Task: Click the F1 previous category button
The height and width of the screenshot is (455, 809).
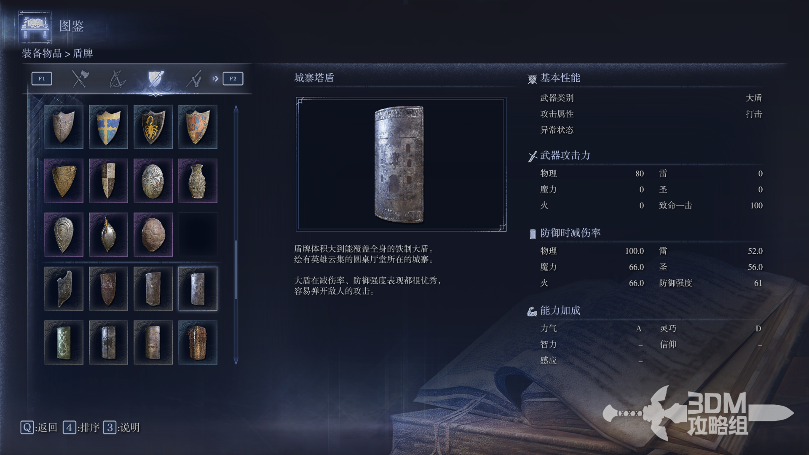Action: (42, 79)
